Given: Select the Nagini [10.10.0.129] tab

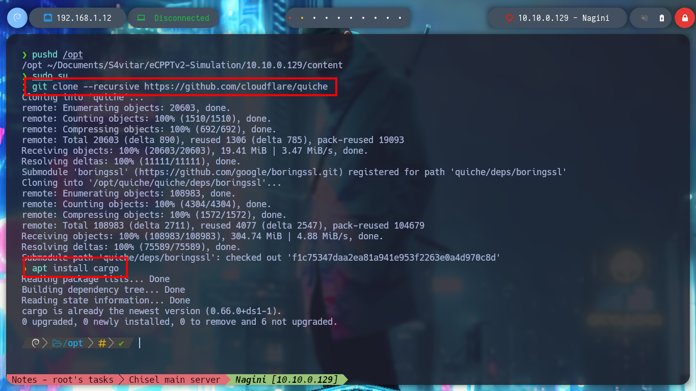Looking at the screenshot, I should pyautogui.click(x=287, y=380).
